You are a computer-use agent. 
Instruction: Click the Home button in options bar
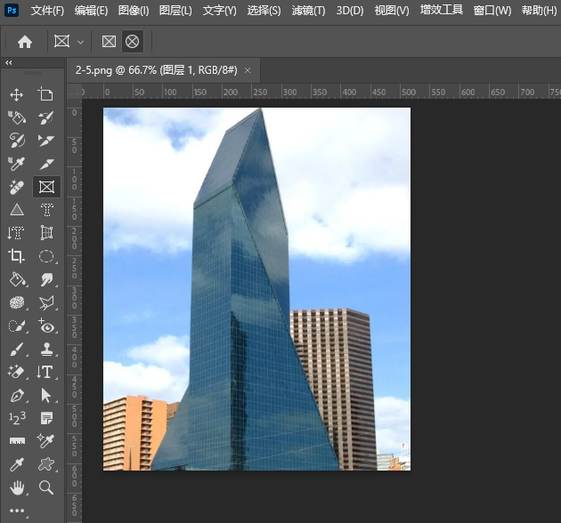(25, 42)
